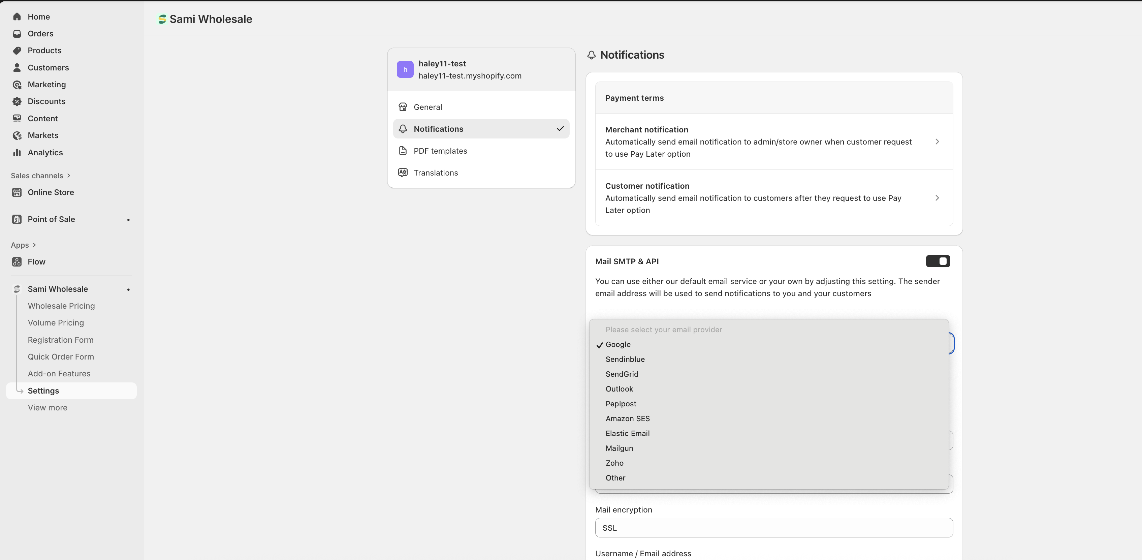Click the Home icon in sidebar
The height and width of the screenshot is (560, 1142).
17,17
